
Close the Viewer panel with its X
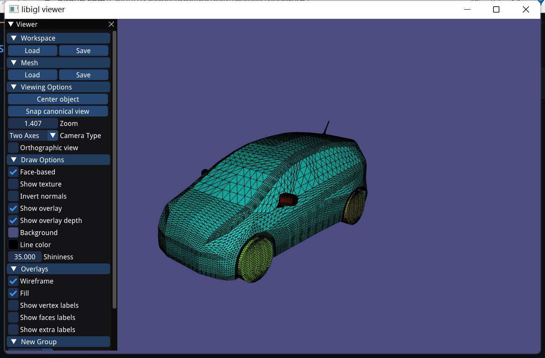[111, 24]
